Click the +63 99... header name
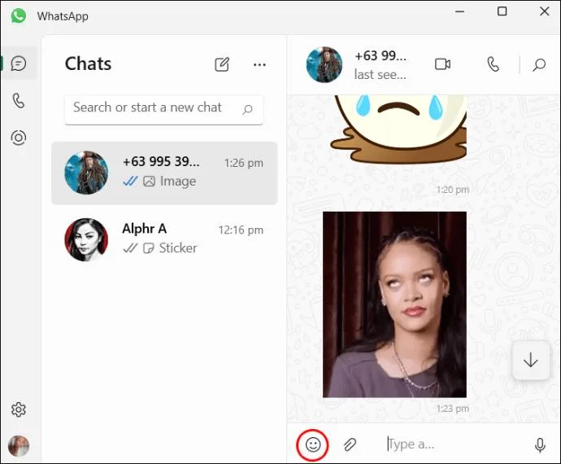 [381, 56]
